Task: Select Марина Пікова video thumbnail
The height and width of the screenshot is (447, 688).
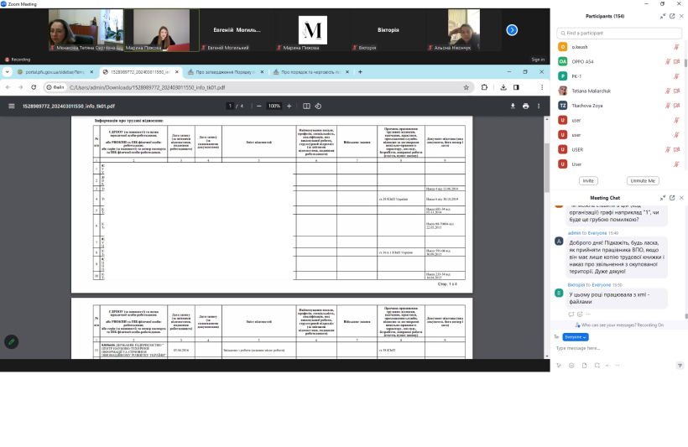Action: tap(162, 30)
